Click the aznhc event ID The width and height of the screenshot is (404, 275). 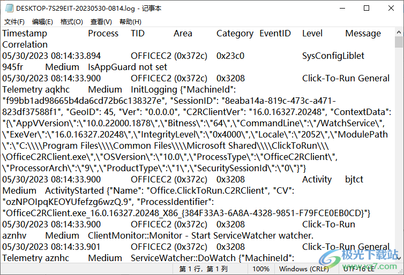tap(57, 258)
